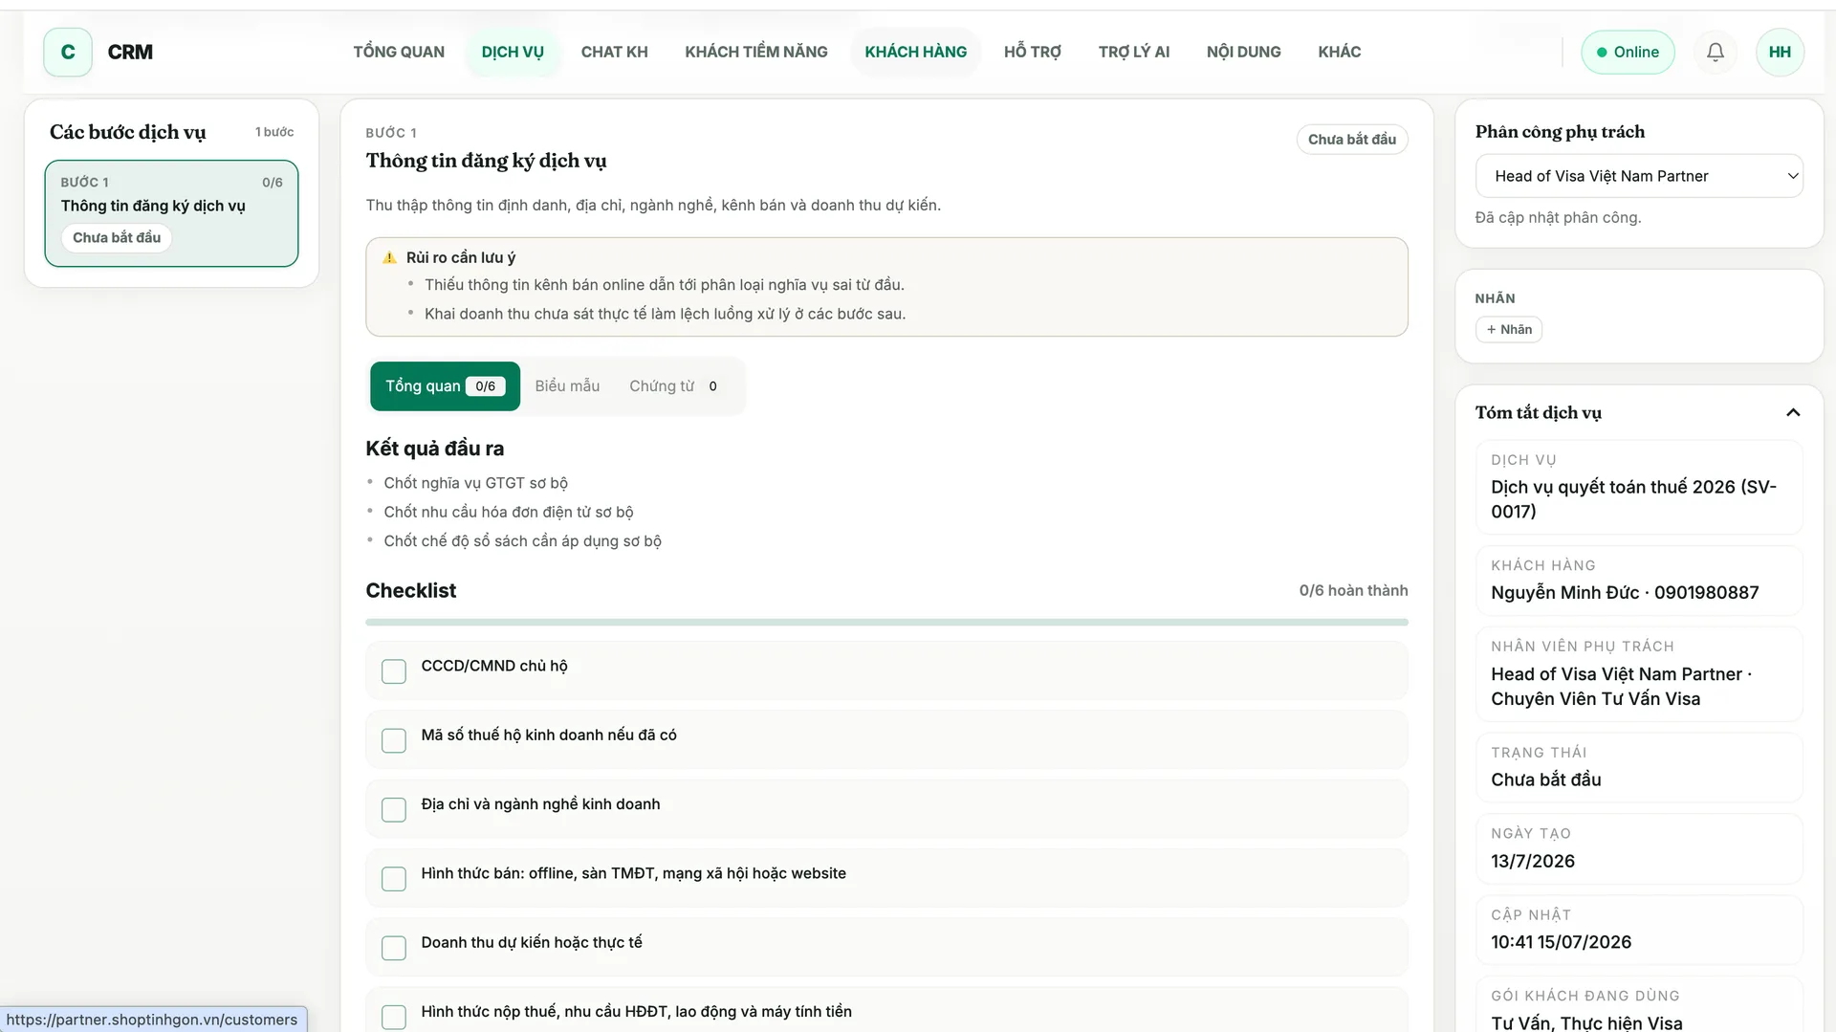Go to the DỊCH VỤ menu

pos(513,52)
